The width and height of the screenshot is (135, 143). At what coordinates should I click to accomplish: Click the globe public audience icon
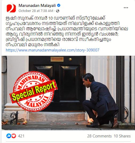[x=58, y=11]
